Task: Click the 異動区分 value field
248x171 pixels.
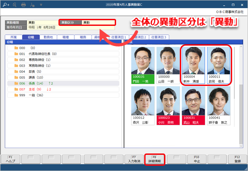Action: [98, 22]
